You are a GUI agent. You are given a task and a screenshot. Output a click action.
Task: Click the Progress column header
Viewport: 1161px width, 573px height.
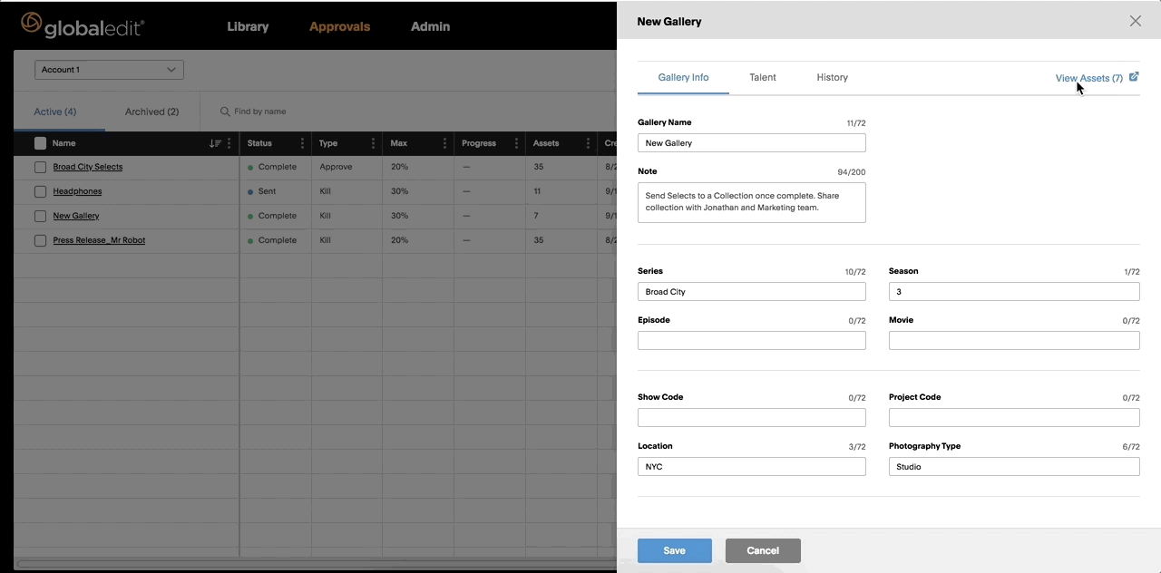(x=479, y=143)
